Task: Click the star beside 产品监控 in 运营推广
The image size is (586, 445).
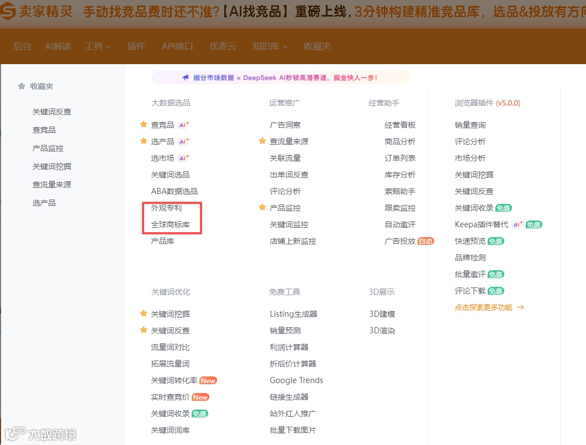Action: (x=262, y=207)
